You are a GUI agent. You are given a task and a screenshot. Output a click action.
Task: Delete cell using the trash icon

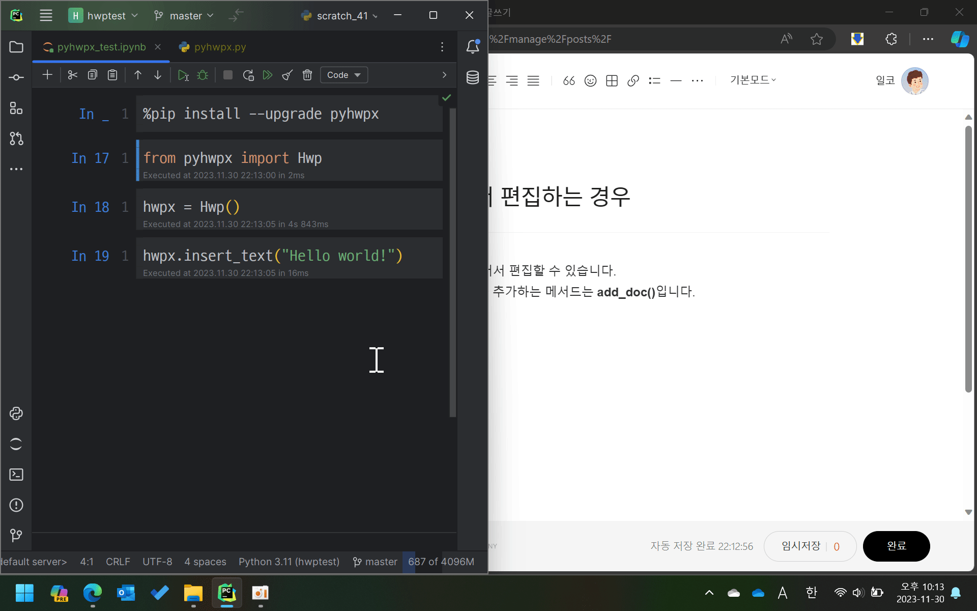(307, 75)
